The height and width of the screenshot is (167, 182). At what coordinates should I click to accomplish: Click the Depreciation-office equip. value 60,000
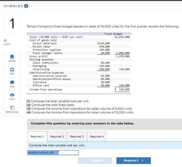[105, 79]
